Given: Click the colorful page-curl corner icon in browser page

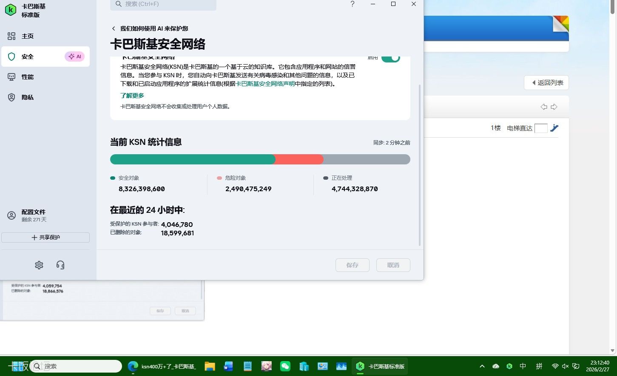Looking at the screenshot, I should tap(561, 24).
